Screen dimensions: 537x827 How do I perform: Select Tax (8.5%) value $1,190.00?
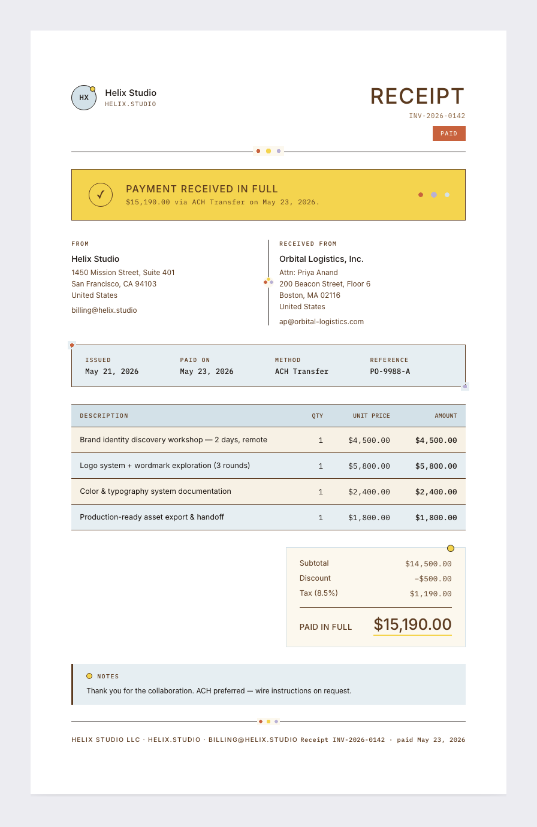click(x=431, y=594)
